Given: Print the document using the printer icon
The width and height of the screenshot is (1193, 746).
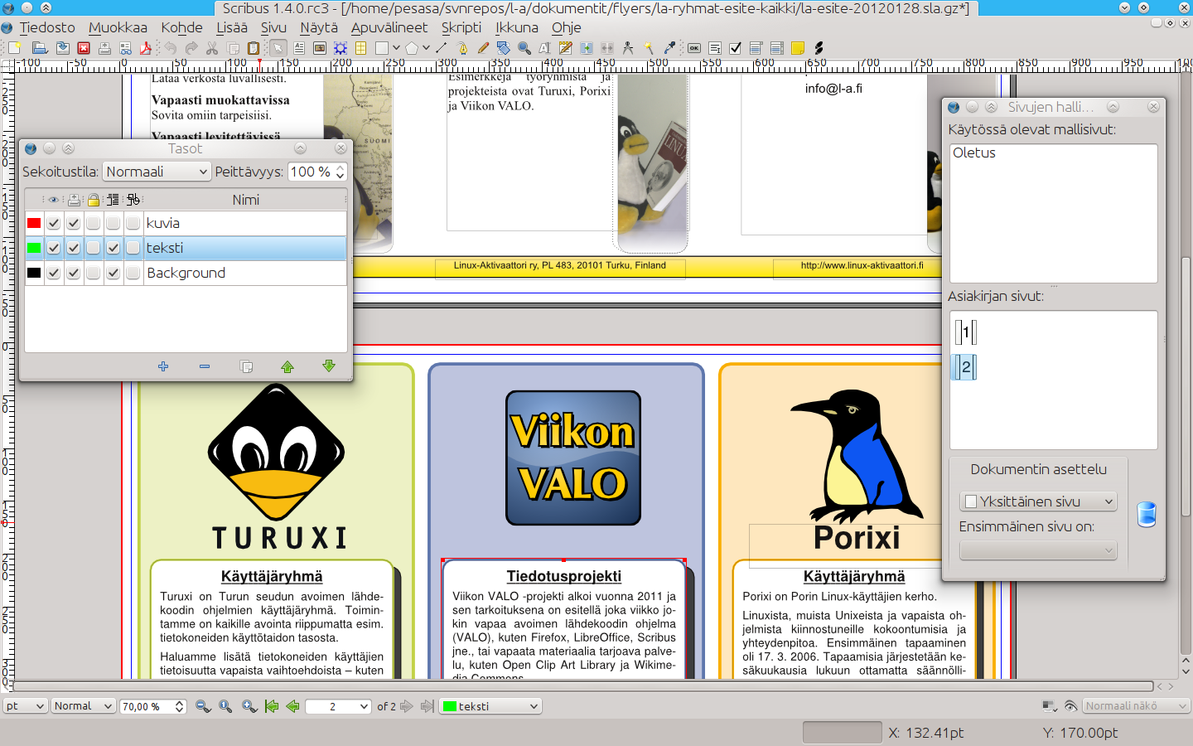Looking at the screenshot, I should [104, 48].
